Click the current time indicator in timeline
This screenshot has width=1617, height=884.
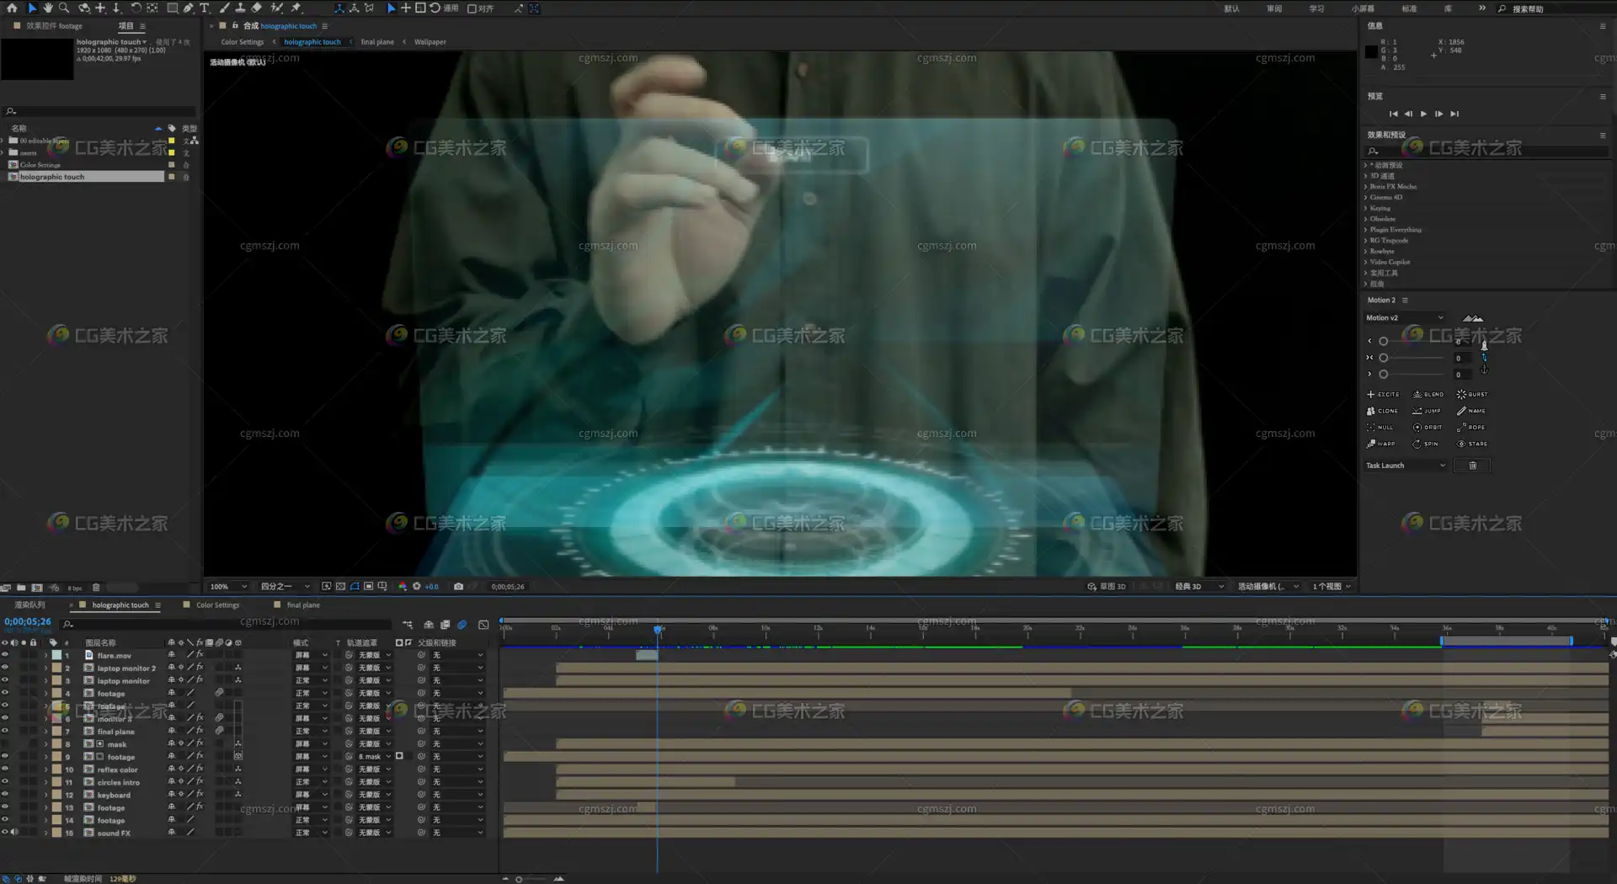pyautogui.click(x=658, y=629)
